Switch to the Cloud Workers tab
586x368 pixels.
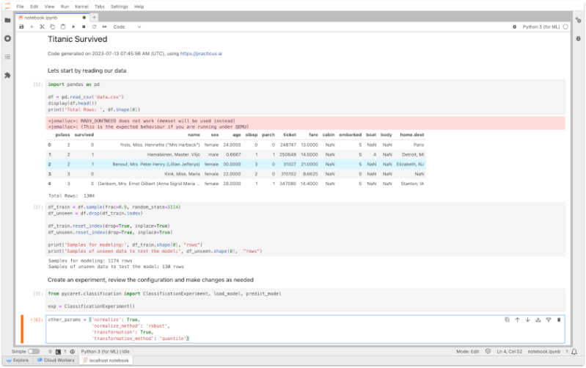pyautogui.click(x=56, y=360)
